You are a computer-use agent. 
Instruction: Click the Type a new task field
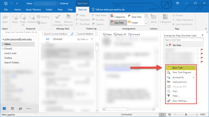coord(183,40)
